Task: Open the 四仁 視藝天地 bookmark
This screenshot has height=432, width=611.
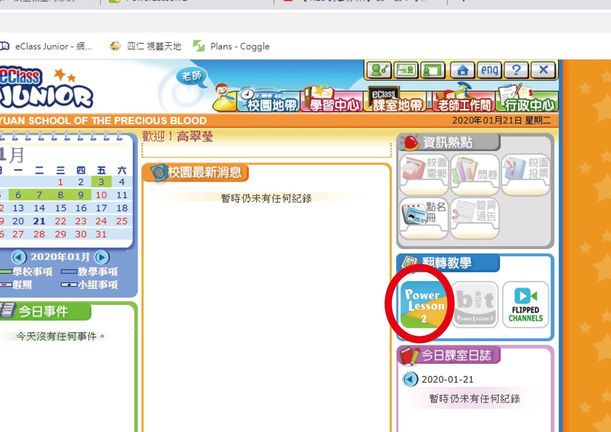Action: point(145,46)
